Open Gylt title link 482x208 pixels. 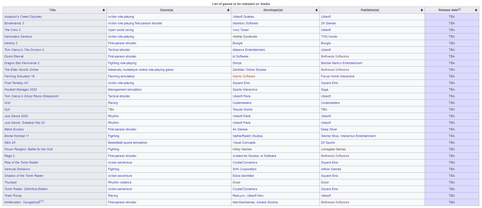[x=7, y=109]
